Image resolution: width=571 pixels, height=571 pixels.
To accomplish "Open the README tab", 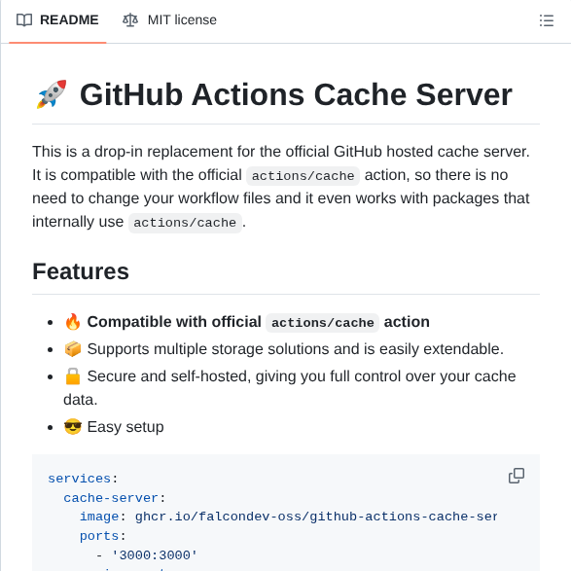I will (x=57, y=20).
